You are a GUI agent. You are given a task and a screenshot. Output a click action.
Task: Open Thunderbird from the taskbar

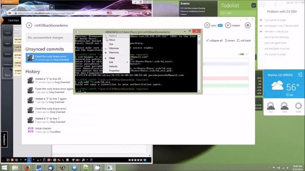(x=51, y=168)
